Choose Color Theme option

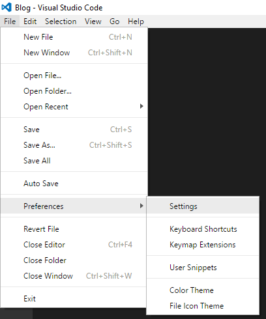click(x=203, y=290)
